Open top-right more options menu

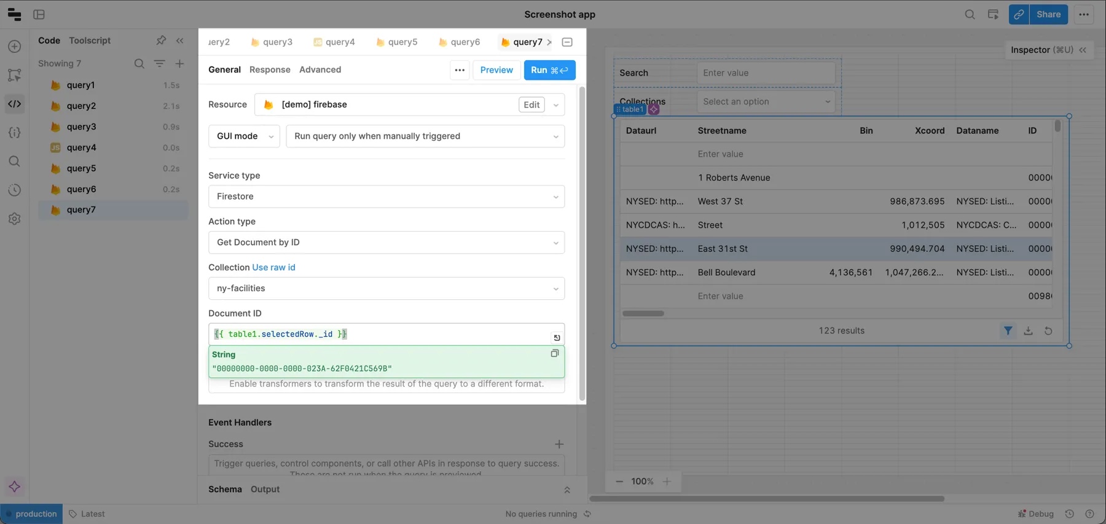[x=1084, y=14]
